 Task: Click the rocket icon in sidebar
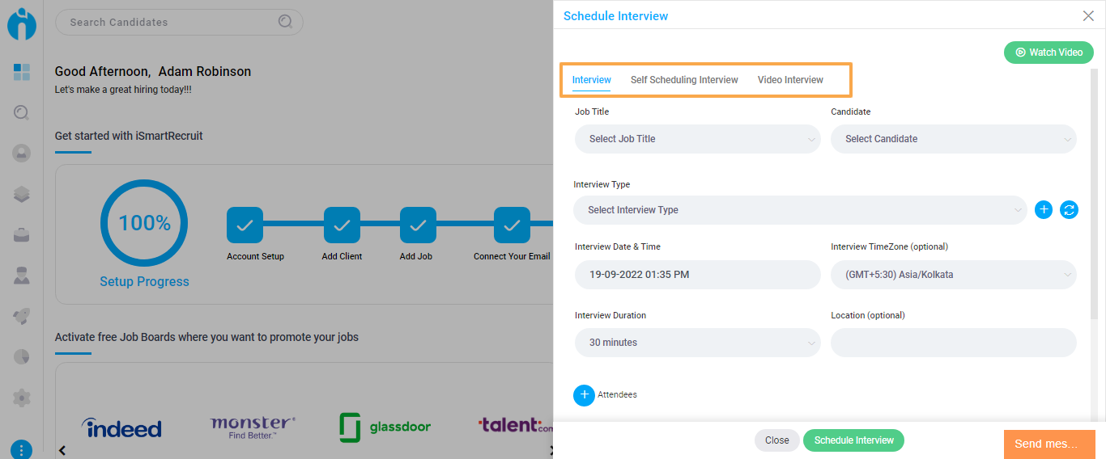coord(22,316)
